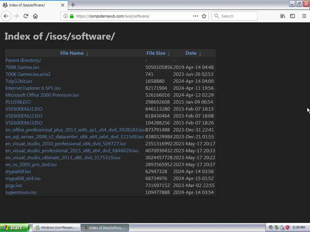The height and width of the screenshot is (232, 310).
Task: Download en_vs_2005_pro_dvd.iso
Action: click(31, 165)
